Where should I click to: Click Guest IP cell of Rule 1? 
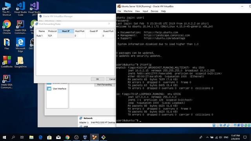tap(94, 36)
